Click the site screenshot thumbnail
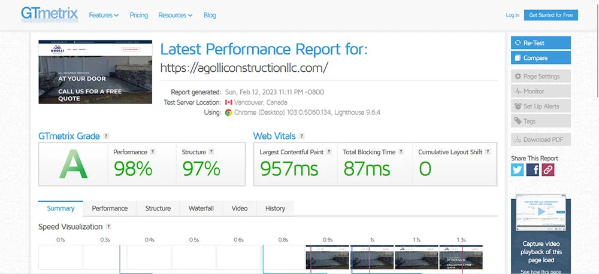 pos(95,72)
